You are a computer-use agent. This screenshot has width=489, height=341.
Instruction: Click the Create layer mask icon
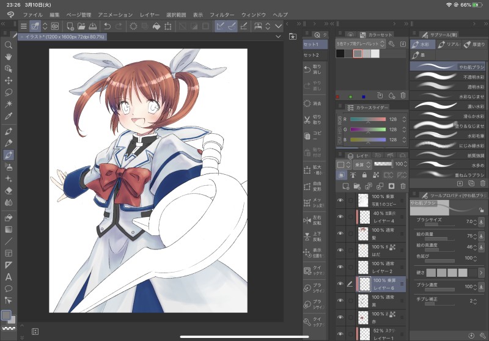(391, 186)
